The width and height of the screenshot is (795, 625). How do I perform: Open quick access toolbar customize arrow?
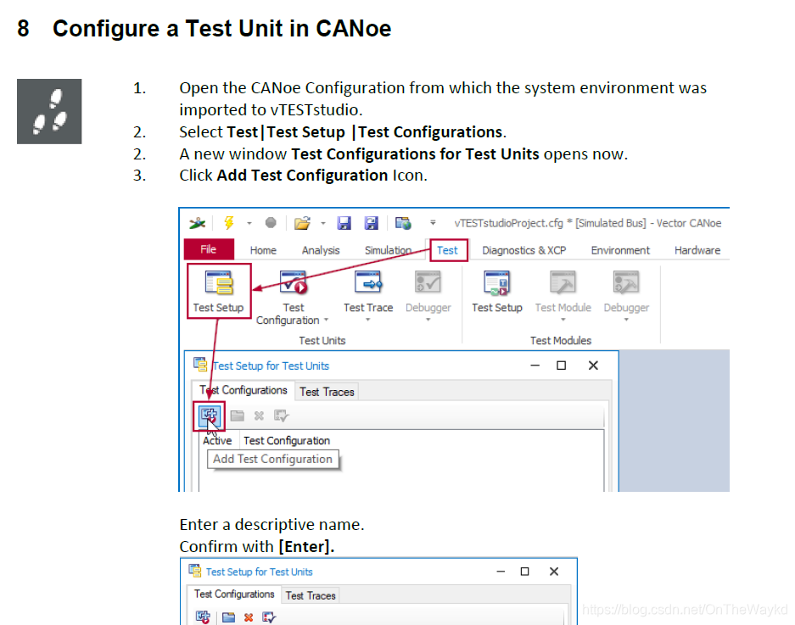tap(433, 222)
